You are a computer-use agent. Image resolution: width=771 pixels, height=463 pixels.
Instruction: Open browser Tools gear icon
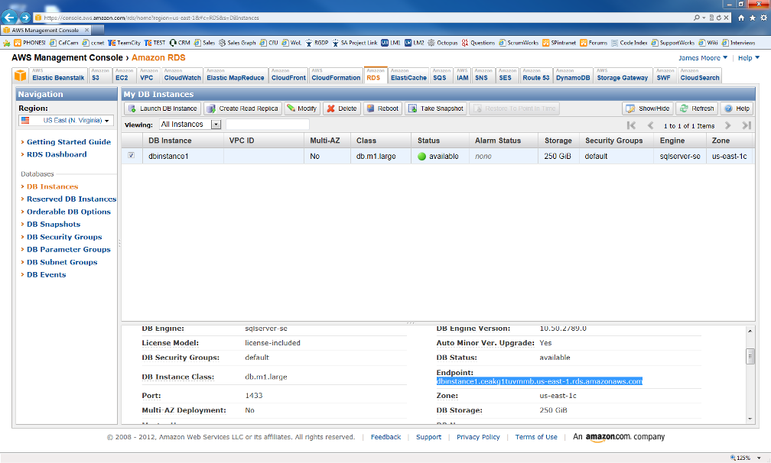click(x=763, y=18)
